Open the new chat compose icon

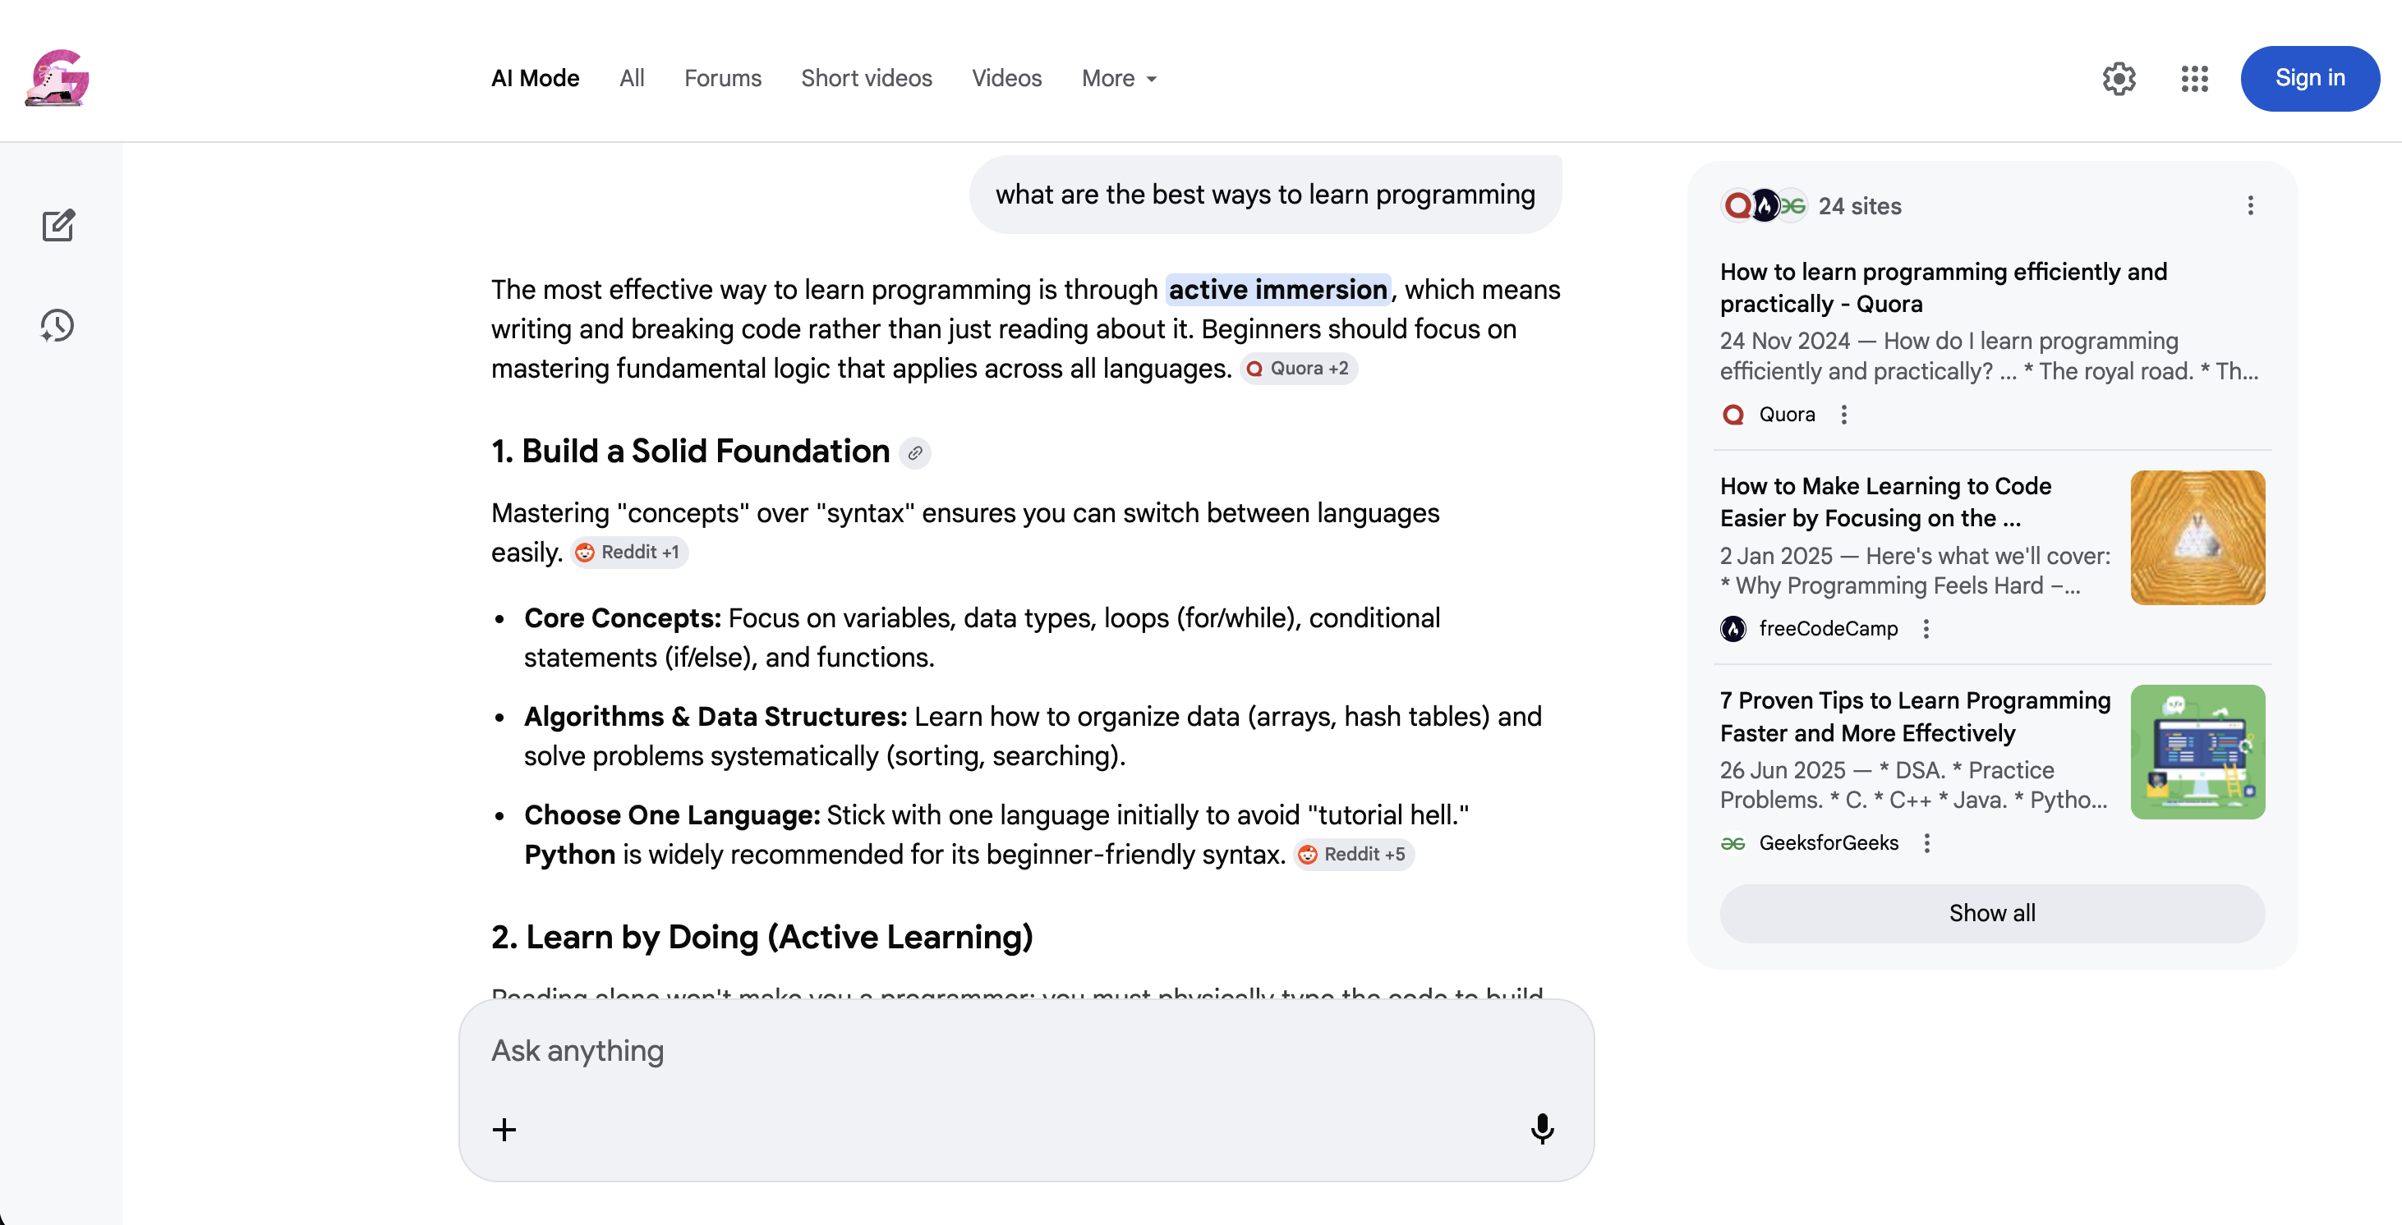pos(58,225)
